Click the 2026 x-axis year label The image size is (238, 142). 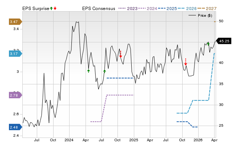(x=198, y=140)
